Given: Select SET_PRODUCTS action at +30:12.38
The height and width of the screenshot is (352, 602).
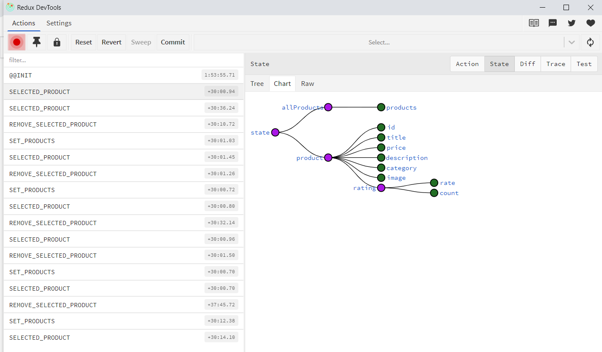Looking at the screenshot, I should (124, 321).
